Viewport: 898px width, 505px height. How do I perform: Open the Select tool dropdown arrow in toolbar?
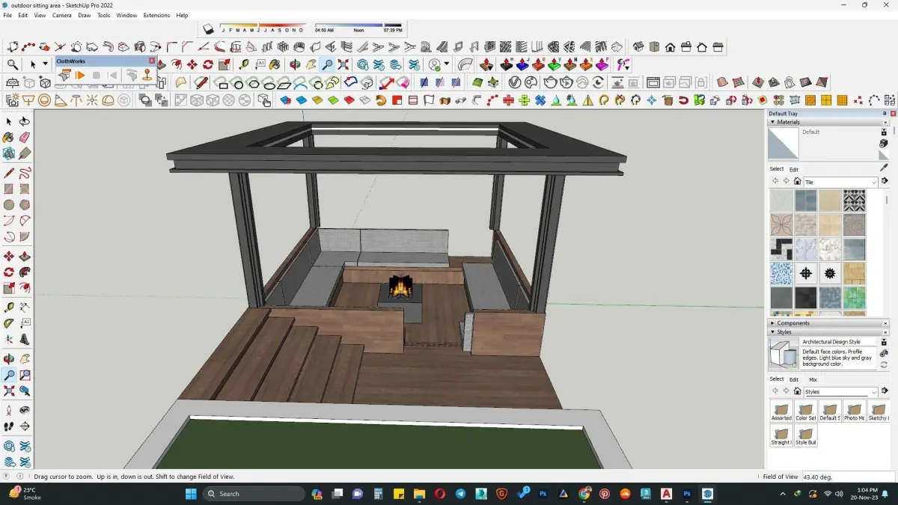(45, 65)
